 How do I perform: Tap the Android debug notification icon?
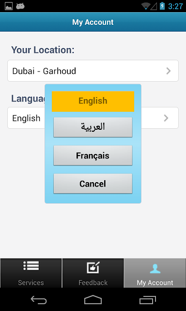(x=20, y=6)
